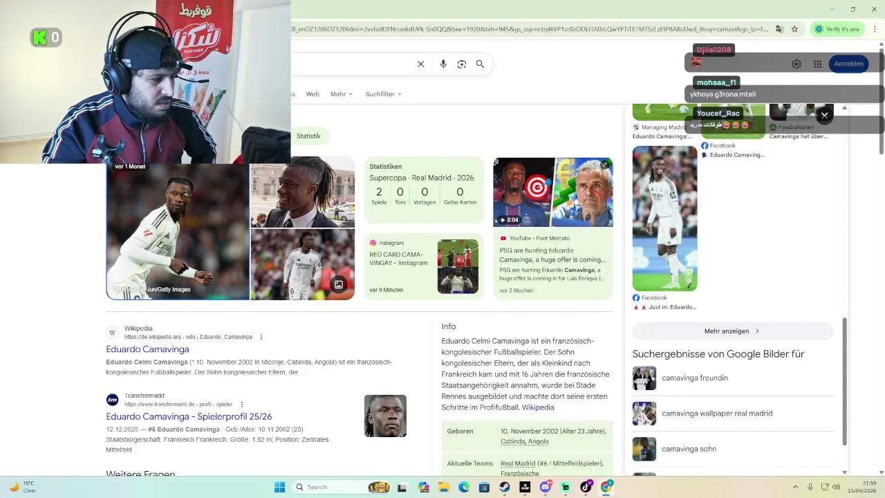Select camavinga freundin image suggestion

(x=732, y=378)
